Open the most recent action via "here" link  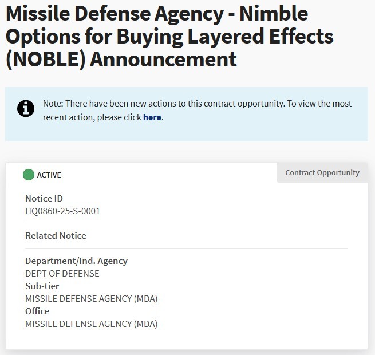coord(152,117)
